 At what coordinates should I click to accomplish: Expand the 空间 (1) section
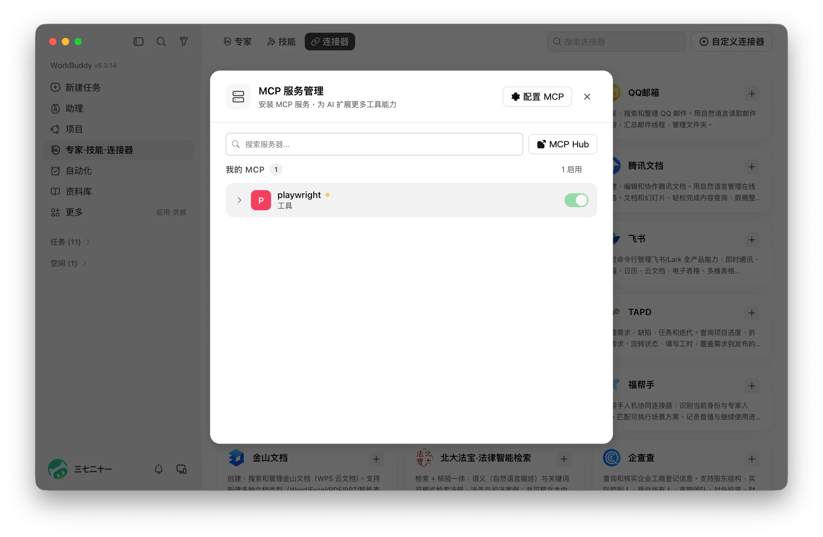(68, 263)
